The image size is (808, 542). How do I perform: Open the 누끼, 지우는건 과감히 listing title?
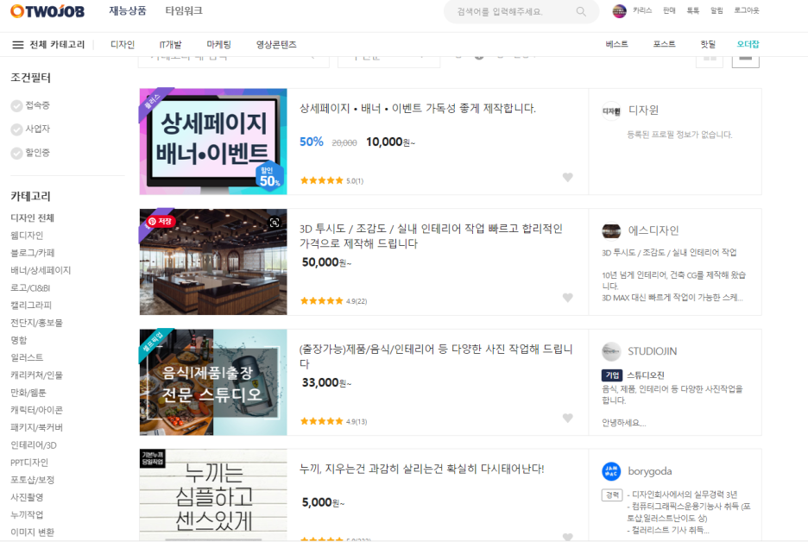pos(421,469)
